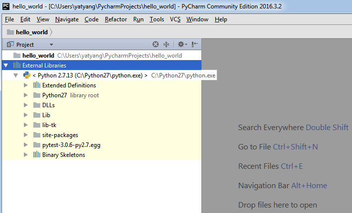Open the Code menu
Viewport: 352px width, 213px height.
(91, 19)
